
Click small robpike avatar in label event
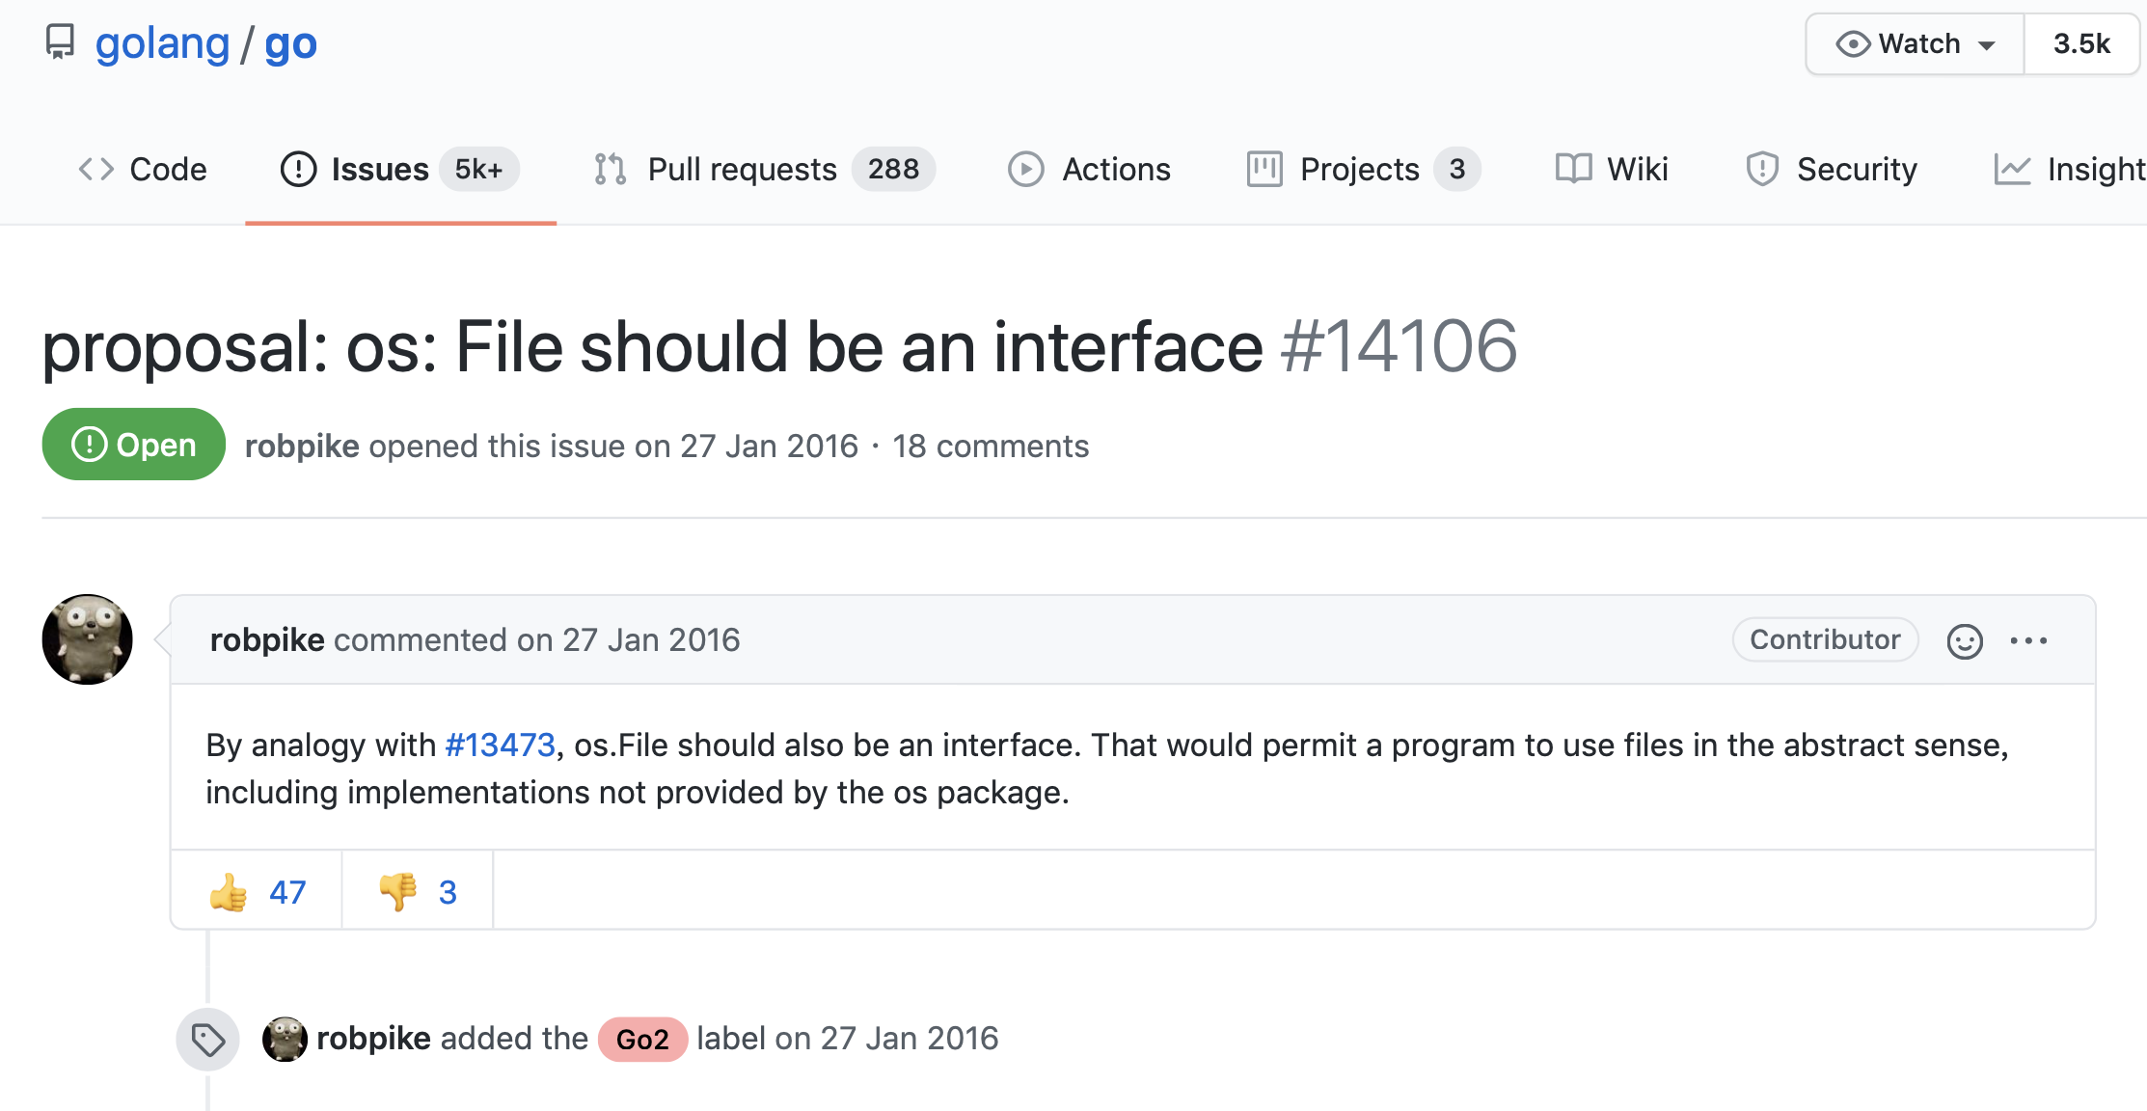tap(285, 1039)
